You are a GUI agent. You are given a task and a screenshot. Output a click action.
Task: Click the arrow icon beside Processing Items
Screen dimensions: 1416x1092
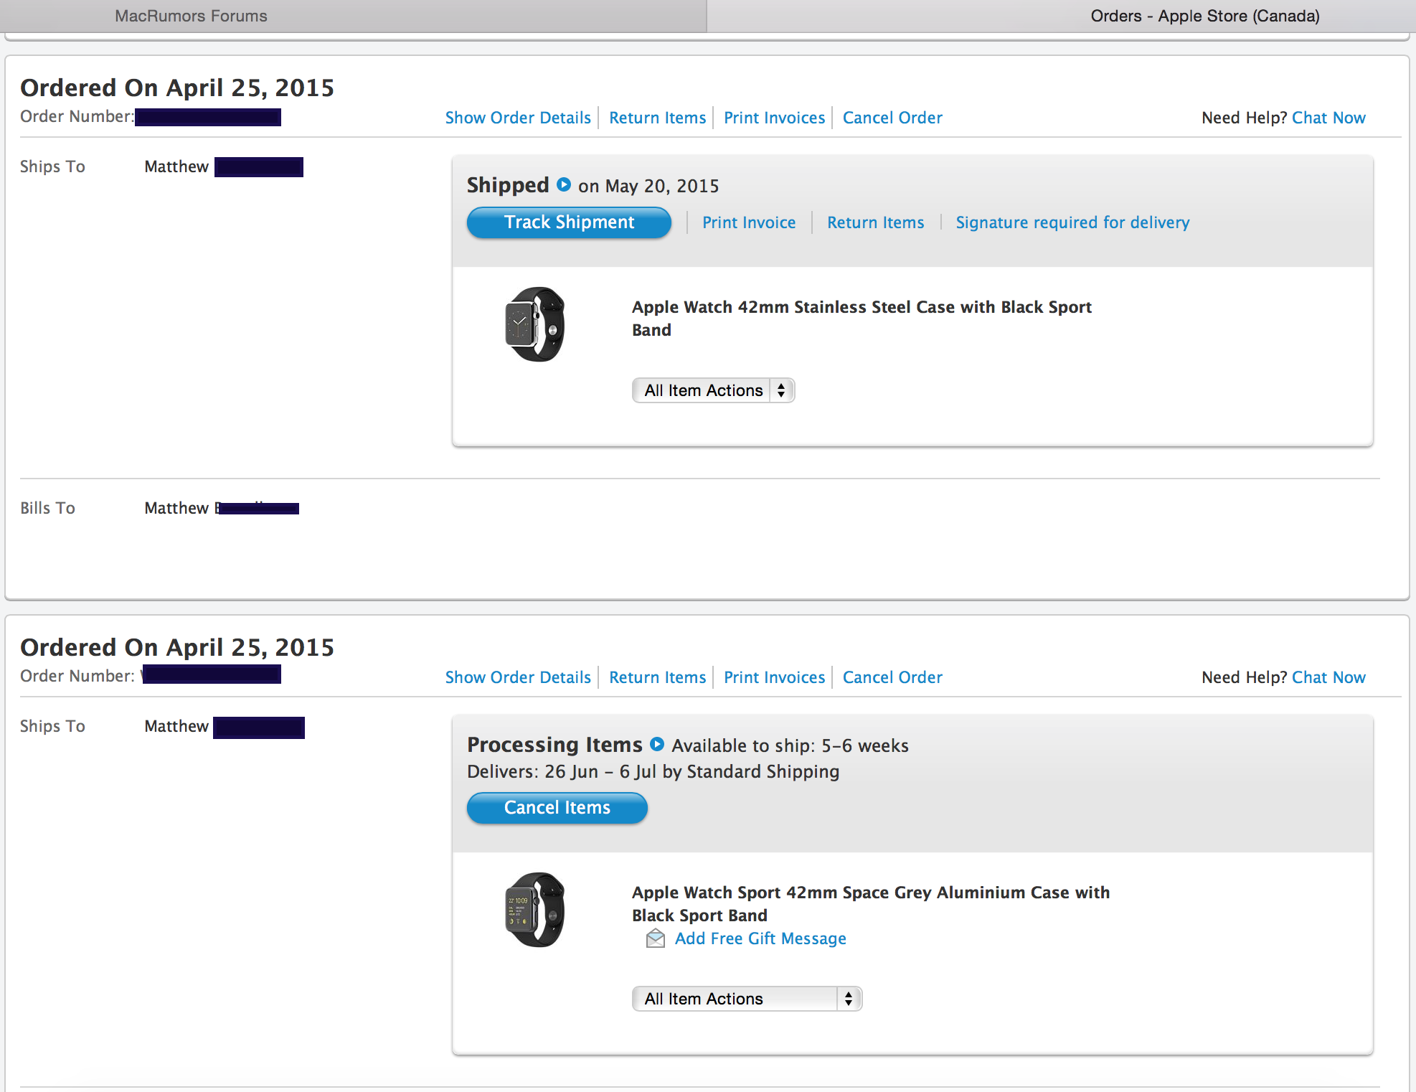657,745
